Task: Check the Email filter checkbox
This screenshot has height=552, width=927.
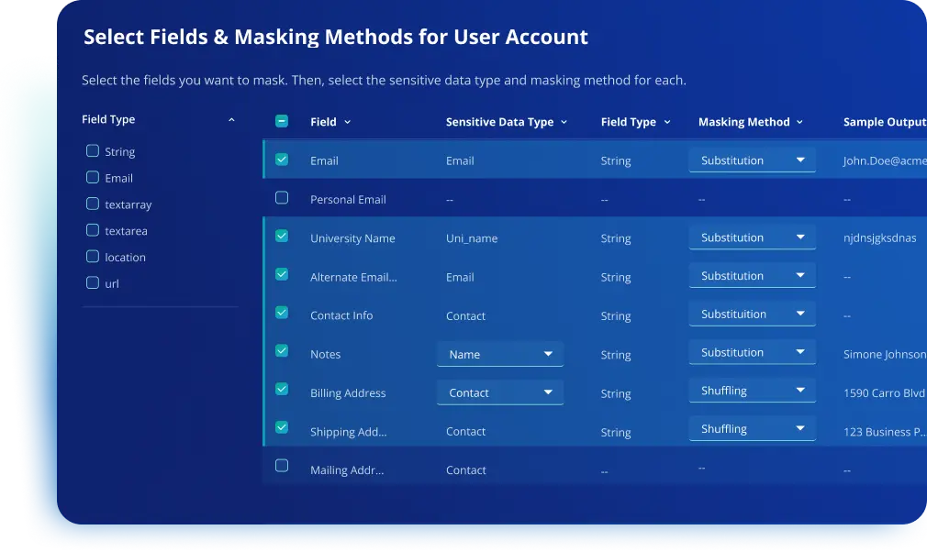Action: [93, 178]
